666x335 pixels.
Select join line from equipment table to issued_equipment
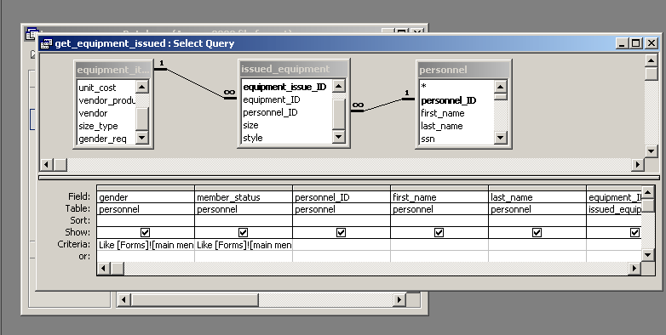(194, 83)
